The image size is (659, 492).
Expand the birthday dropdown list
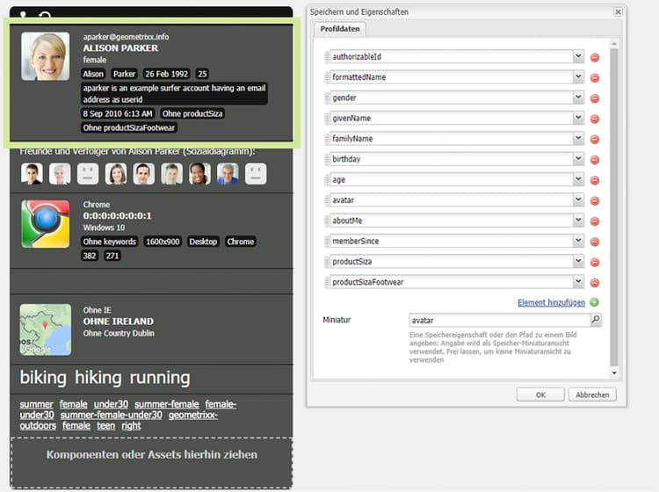578,159
